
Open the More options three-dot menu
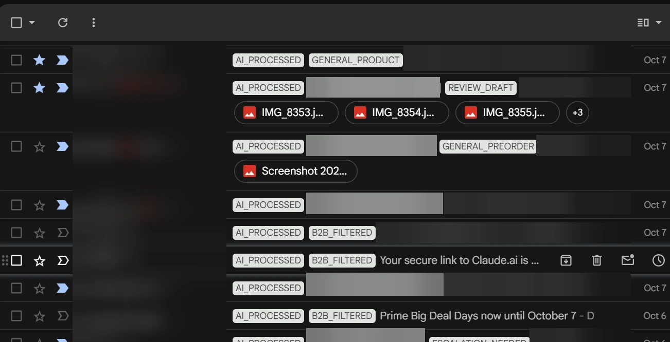tap(94, 23)
